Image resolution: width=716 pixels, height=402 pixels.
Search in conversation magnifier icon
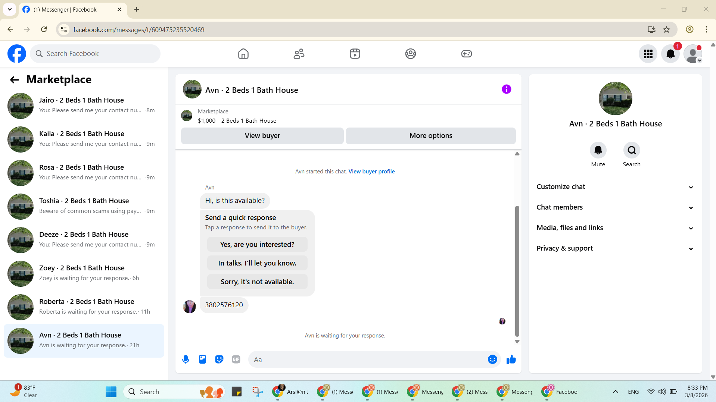(x=632, y=150)
